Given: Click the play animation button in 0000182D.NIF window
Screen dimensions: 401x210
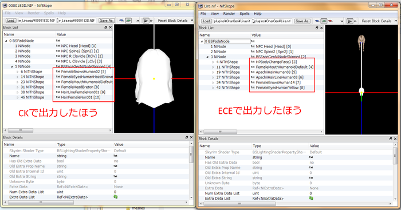Looking at the screenshot, I should pos(146,21).
